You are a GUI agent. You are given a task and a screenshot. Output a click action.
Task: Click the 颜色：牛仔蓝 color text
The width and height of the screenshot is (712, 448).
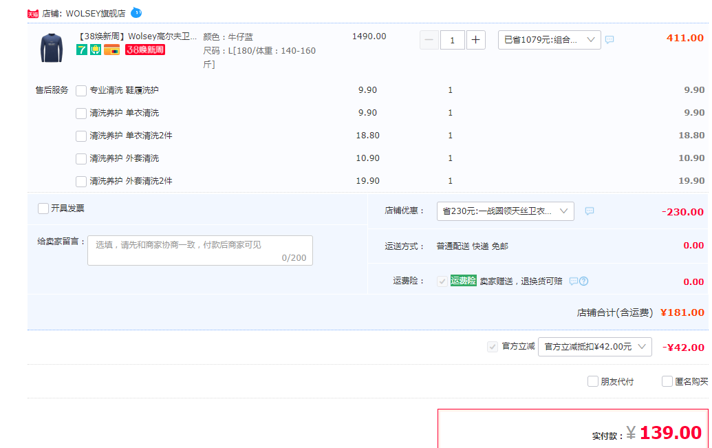[228, 36]
